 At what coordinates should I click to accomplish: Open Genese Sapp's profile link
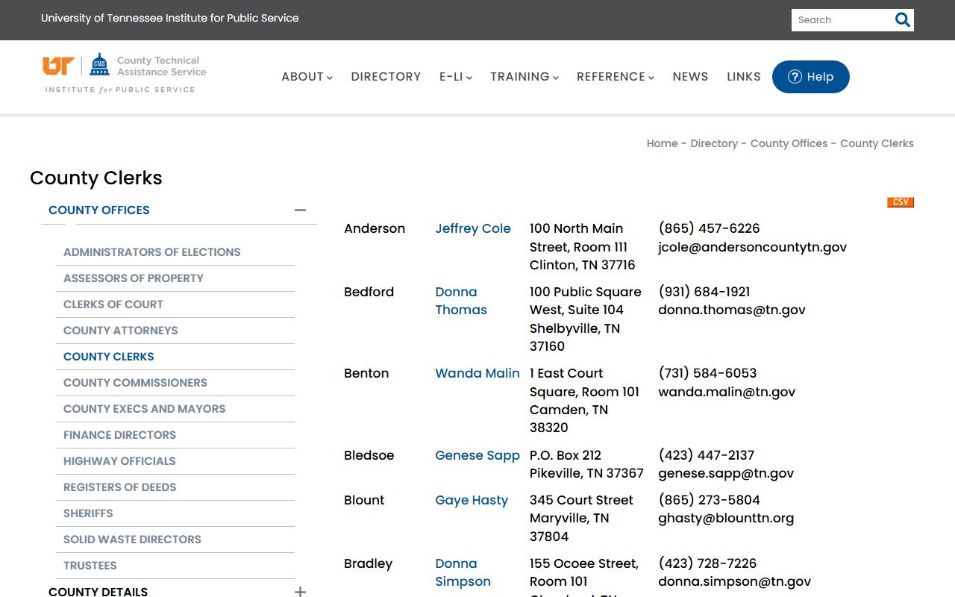point(477,455)
